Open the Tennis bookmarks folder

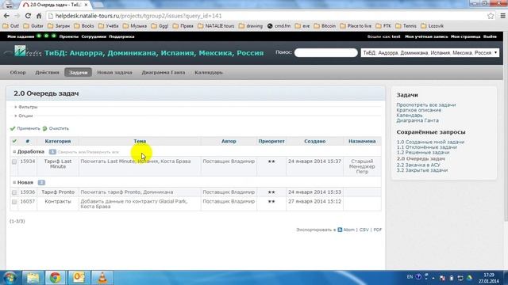click(x=406, y=26)
